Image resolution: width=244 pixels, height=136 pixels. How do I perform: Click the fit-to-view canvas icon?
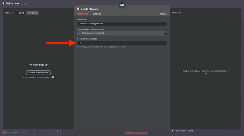34,131
